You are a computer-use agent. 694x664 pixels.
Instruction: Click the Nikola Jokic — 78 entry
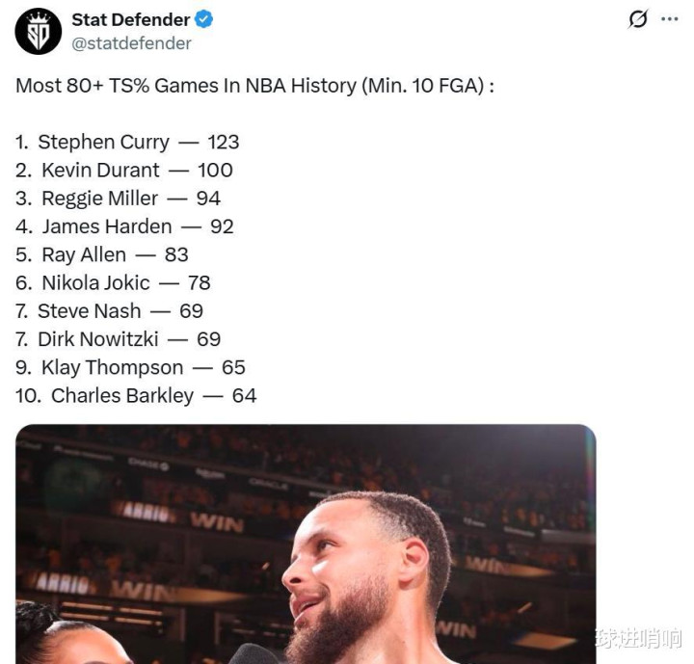pos(113,283)
